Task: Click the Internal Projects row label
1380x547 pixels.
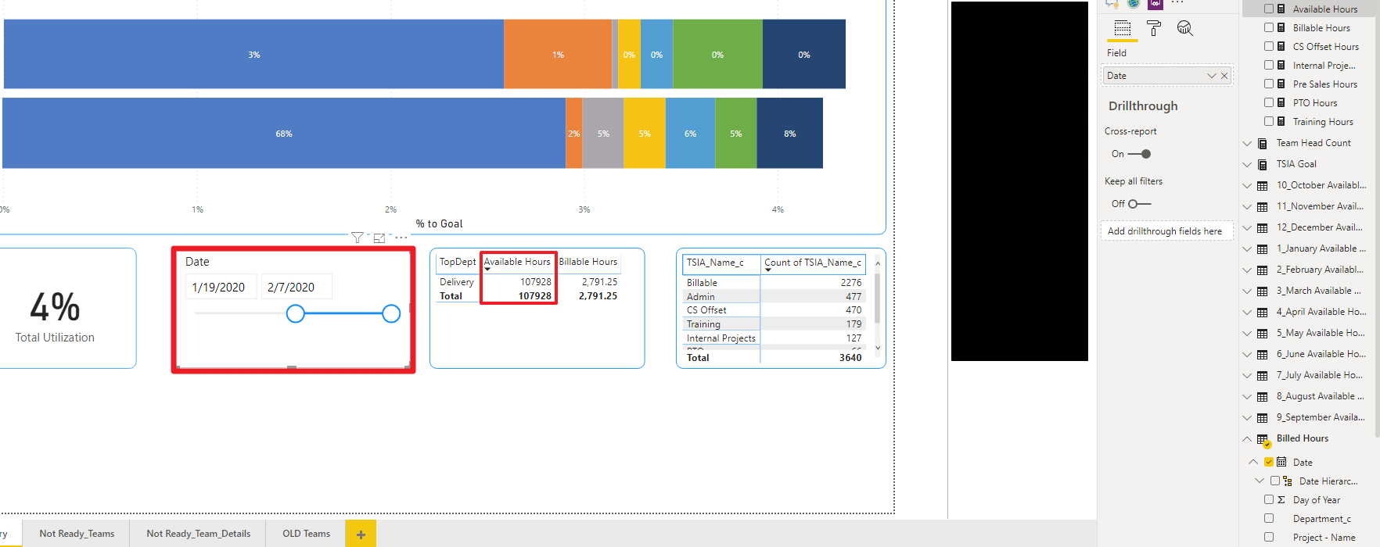Action: [x=721, y=338]
